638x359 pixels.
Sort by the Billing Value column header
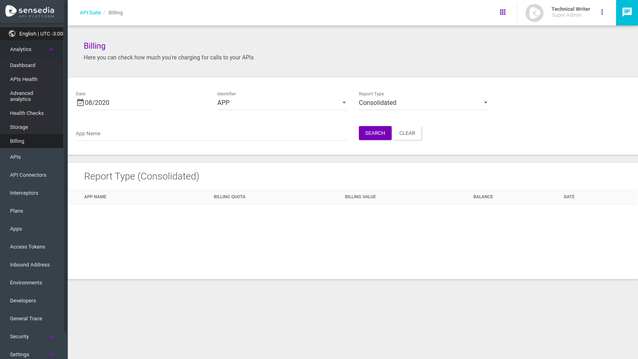click(360, 197)
